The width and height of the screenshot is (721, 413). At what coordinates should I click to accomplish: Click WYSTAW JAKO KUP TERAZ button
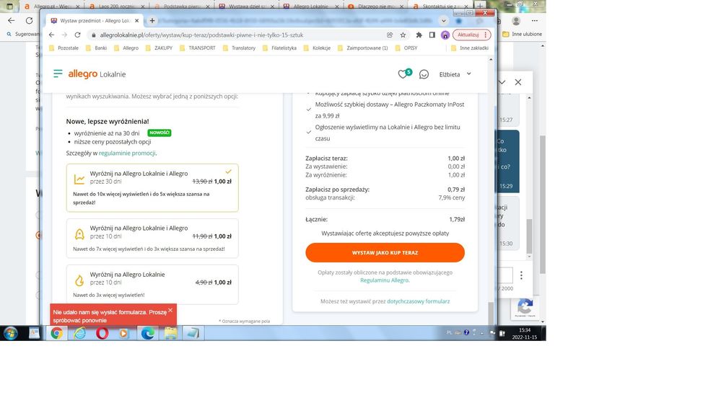click(385, 253)
